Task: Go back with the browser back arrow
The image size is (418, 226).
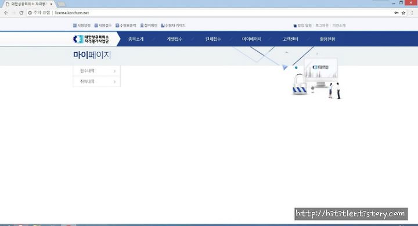Action: [x=6, y=13]
